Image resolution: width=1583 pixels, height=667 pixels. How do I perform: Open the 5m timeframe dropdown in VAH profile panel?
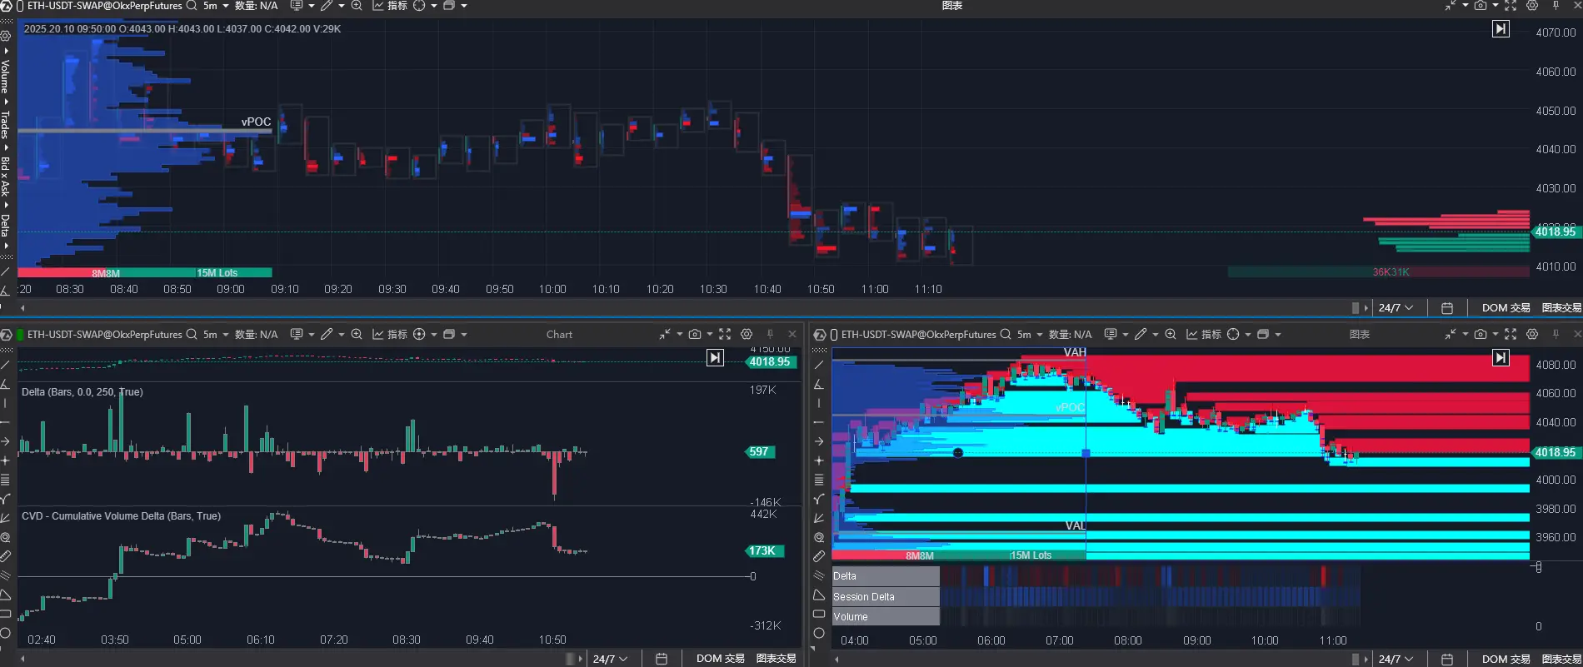[x=1030, y=334]
